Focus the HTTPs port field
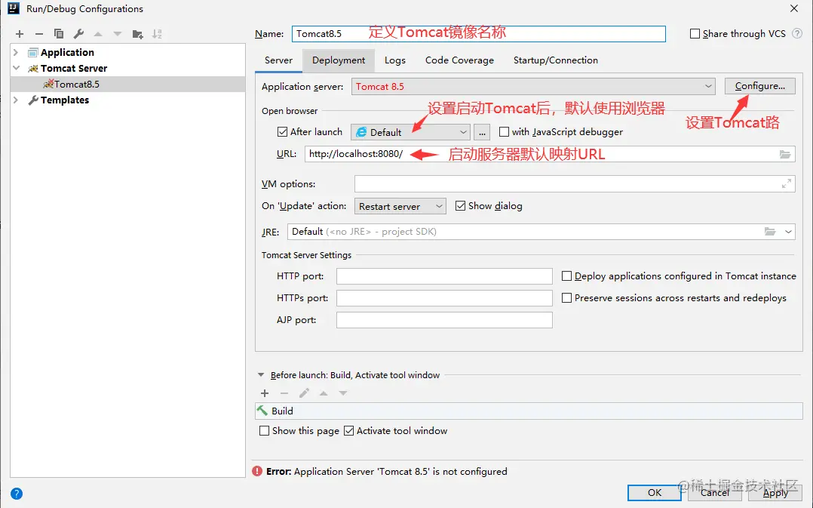This screenshot has width=813, height=508. coord(444,298)
